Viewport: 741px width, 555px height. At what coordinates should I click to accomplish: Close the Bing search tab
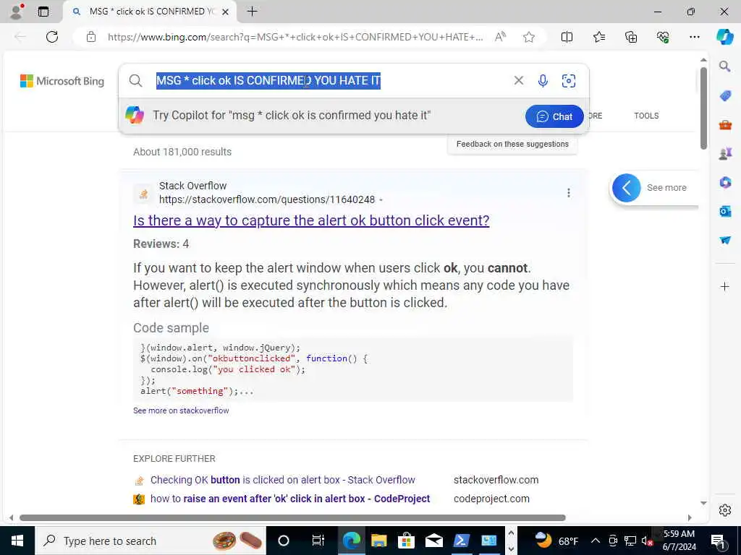tap(226, 12)
